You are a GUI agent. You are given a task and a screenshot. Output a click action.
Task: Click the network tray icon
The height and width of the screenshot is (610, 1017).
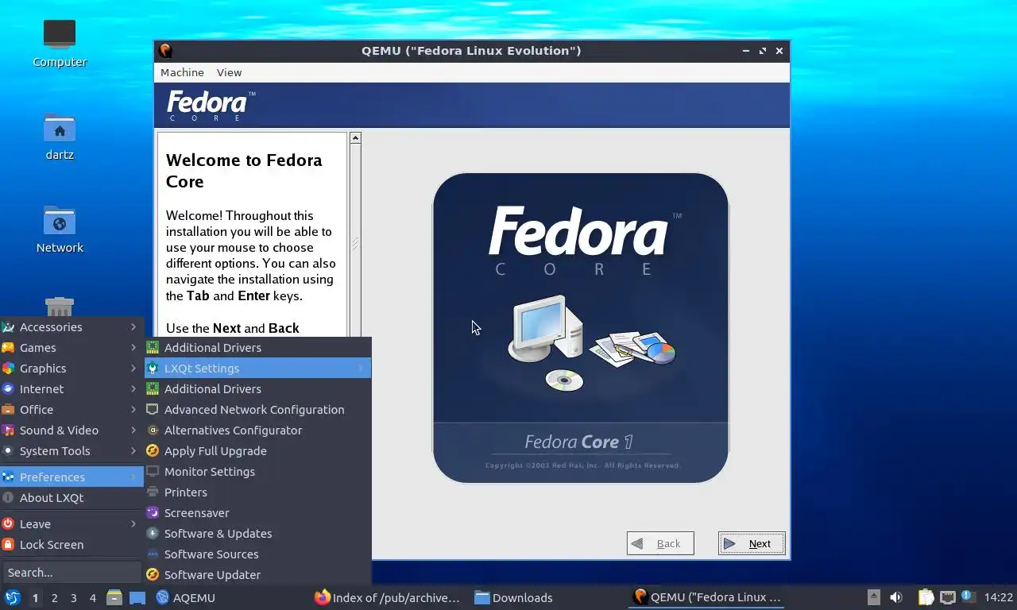click(x=947, y=597)
